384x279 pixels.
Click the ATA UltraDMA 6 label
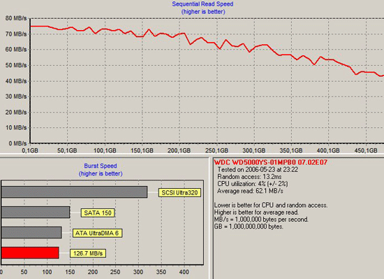[x=97, y=233]
